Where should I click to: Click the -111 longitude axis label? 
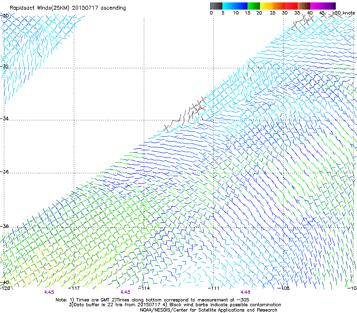coord(213,288)
